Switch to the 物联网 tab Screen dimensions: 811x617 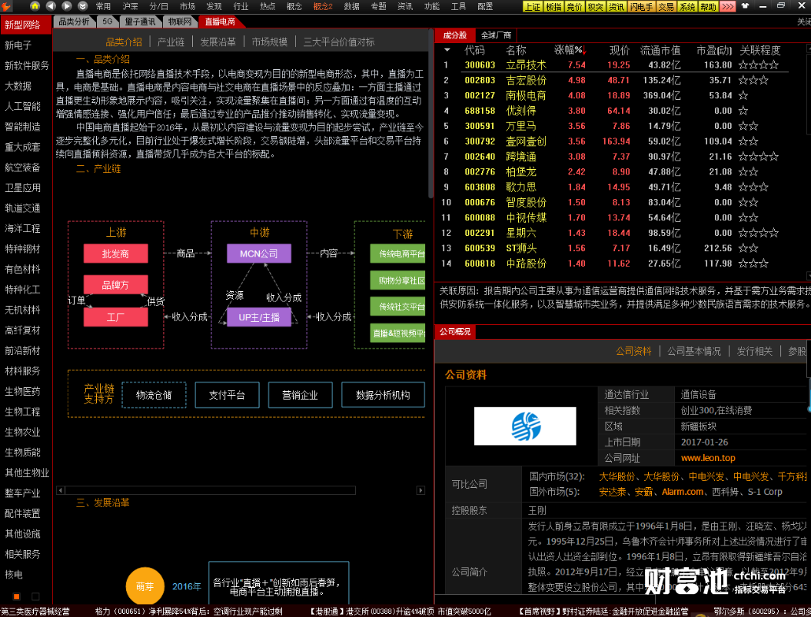180,22
